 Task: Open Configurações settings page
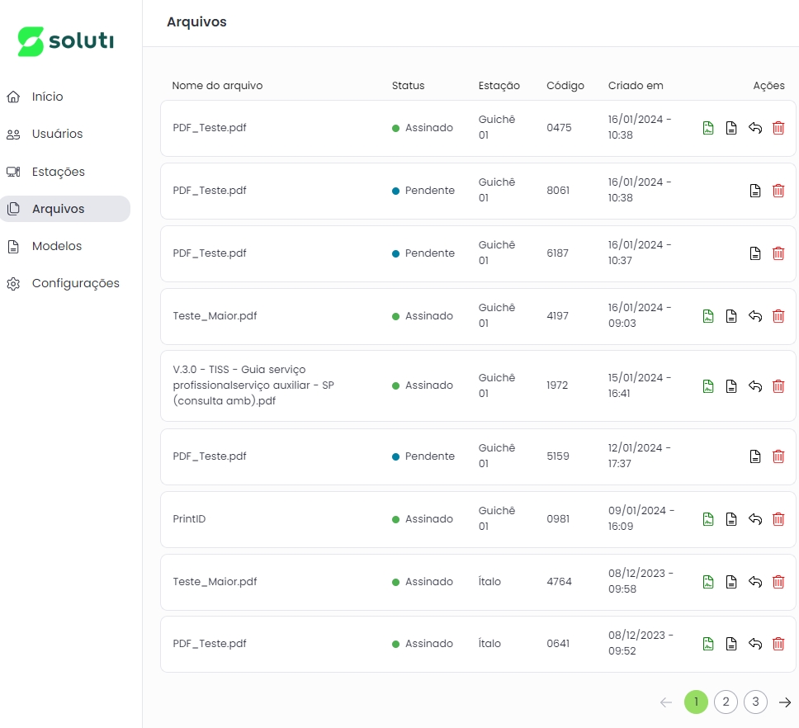[x=75, y=283]
